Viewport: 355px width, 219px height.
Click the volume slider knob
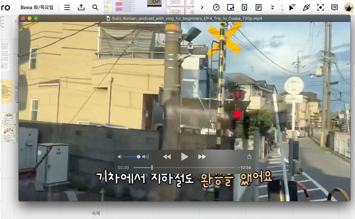click(x=138, y=157)
